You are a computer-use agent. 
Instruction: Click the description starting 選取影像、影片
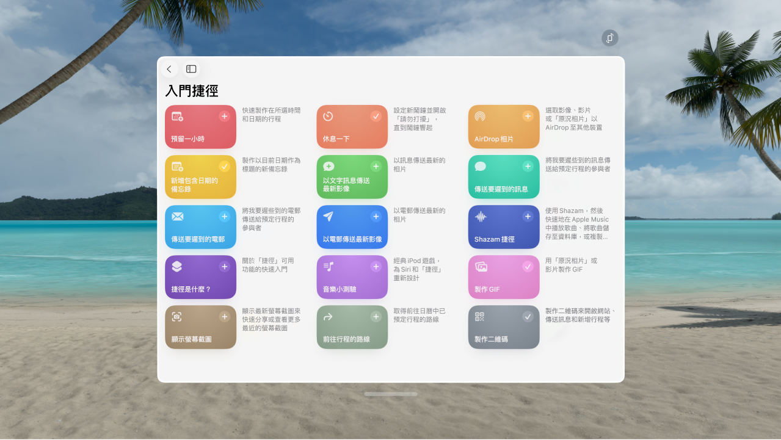(x=574, y=119)
